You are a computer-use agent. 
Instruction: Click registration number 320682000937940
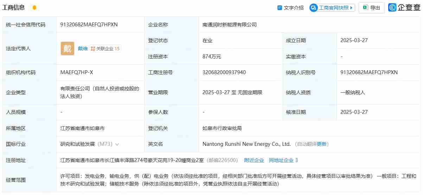[x=224, y=72]
